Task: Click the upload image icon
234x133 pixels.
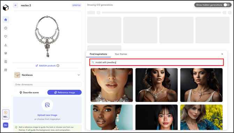Action: (47, 105)
